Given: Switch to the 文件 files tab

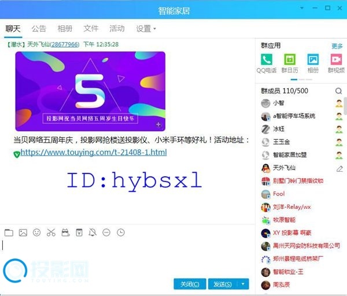Looking at the screenshot, I should 91,28.
